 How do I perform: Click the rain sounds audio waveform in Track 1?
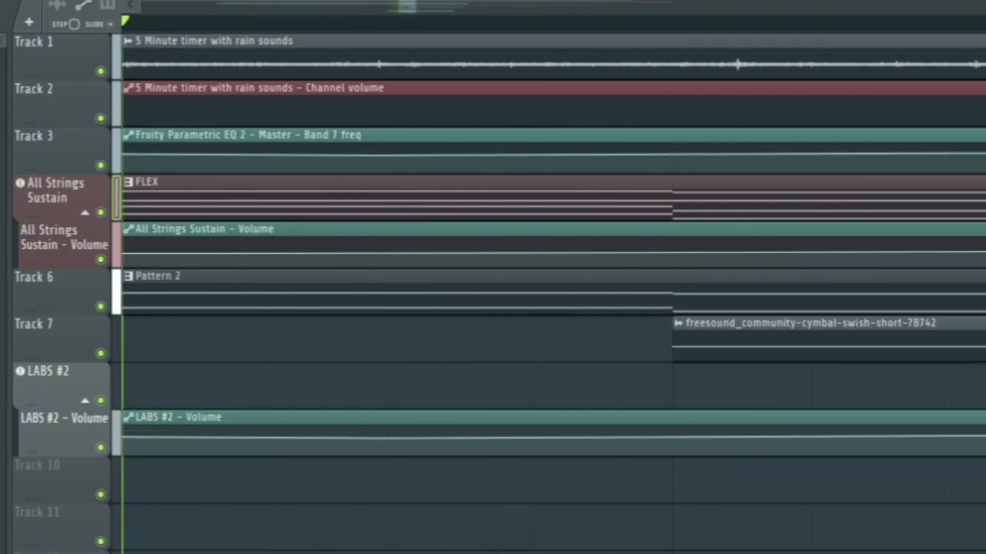tap(554, 64)
